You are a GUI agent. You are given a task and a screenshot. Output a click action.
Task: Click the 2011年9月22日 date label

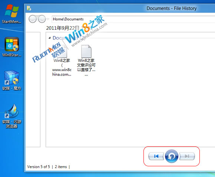(63, 28)
